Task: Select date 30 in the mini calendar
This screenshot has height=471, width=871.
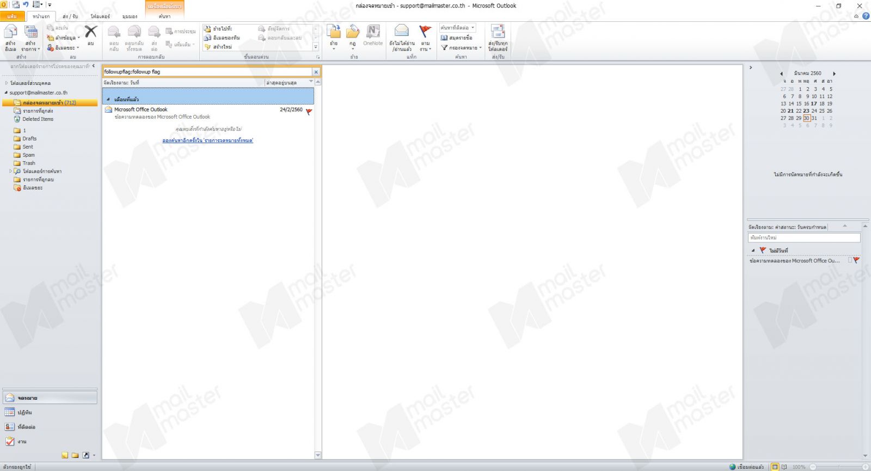Action: pyautogui.click(x=806, y=118)
